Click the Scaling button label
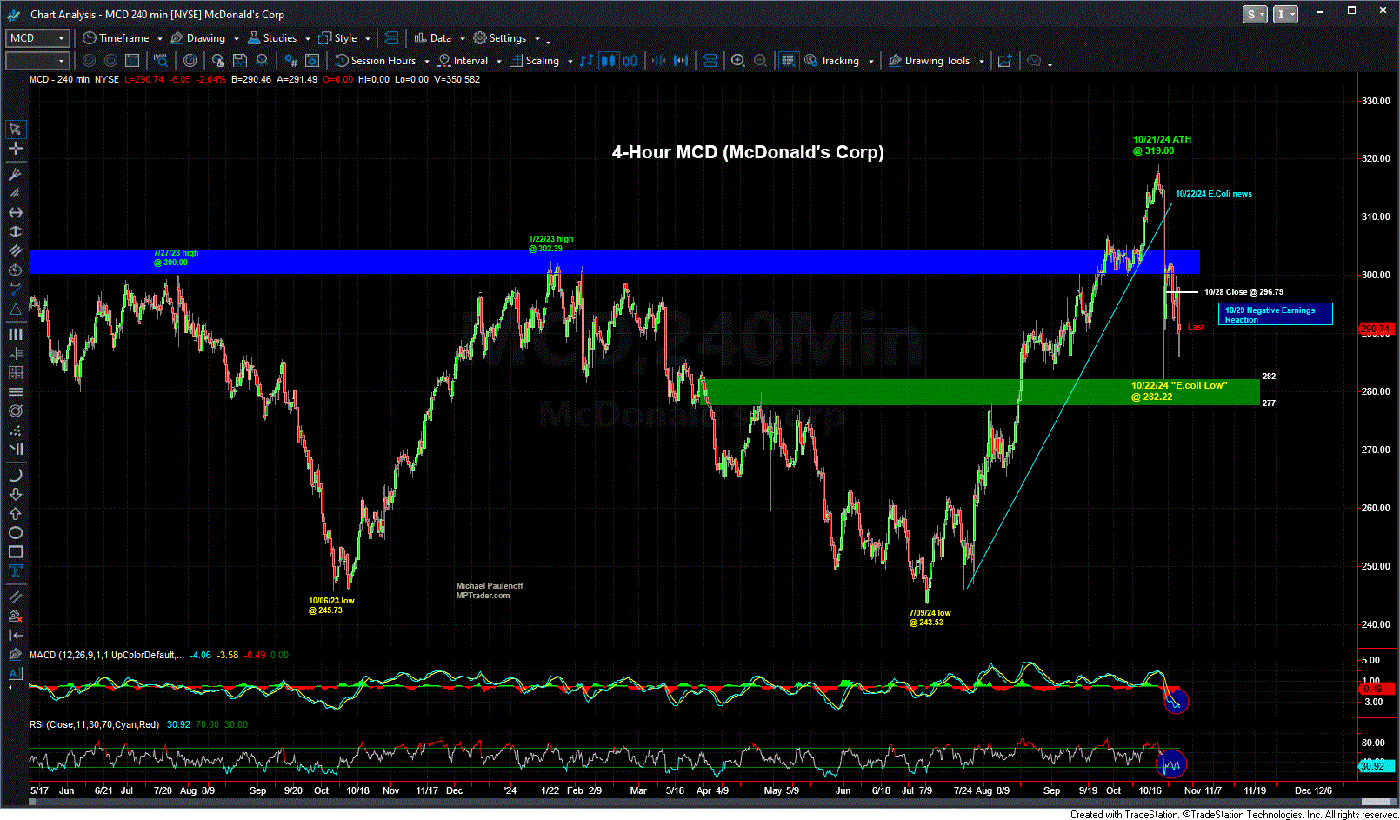Viewport: 1400px width, 820px height. (x=543, y=61)
